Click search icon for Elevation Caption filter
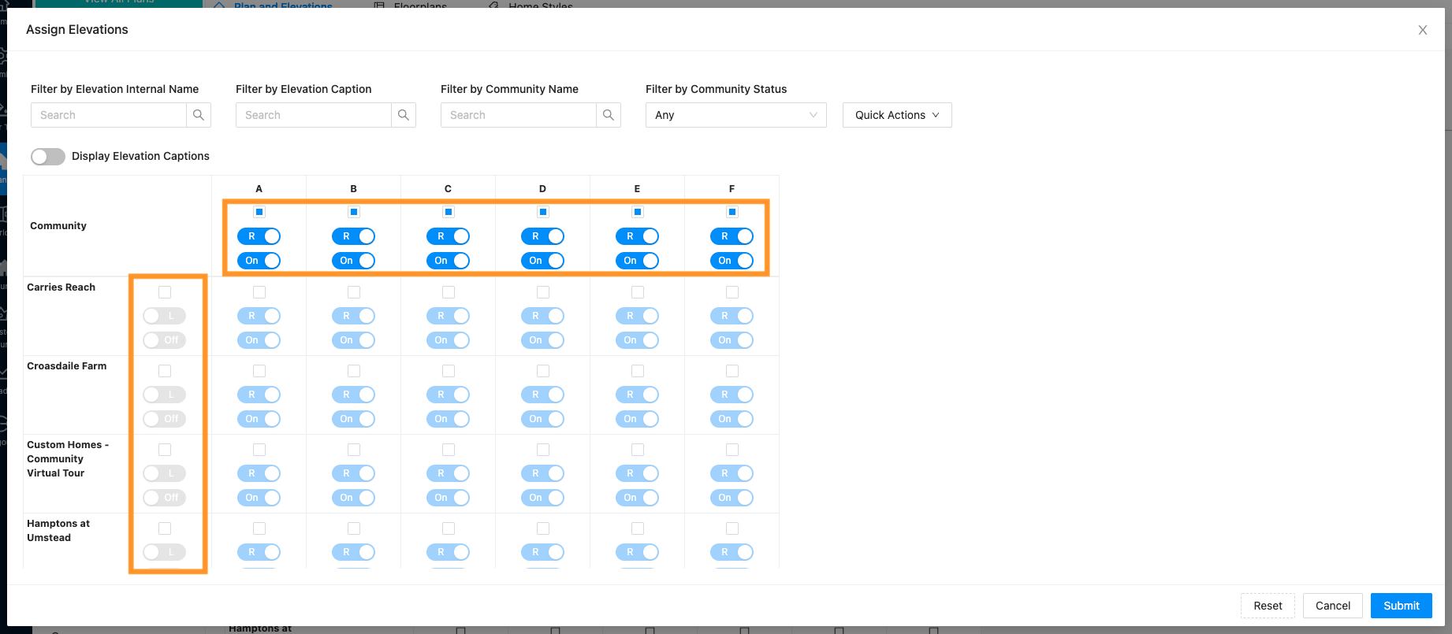 (x=404, y=115)
